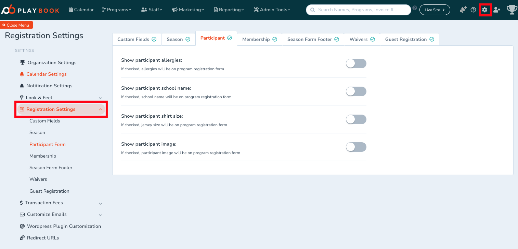
Task: Click bell icon beside Notification Settings
Action: tap(22, 86)
